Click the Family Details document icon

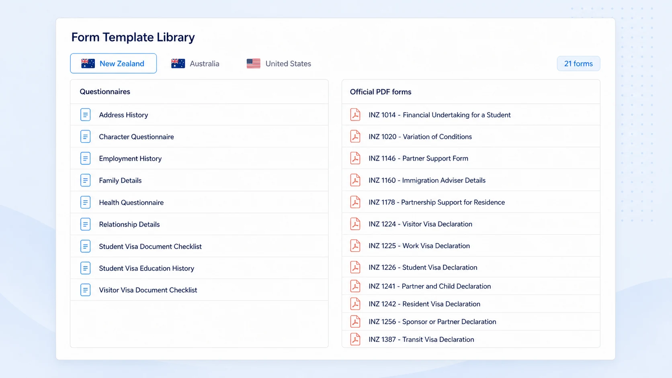85,180
